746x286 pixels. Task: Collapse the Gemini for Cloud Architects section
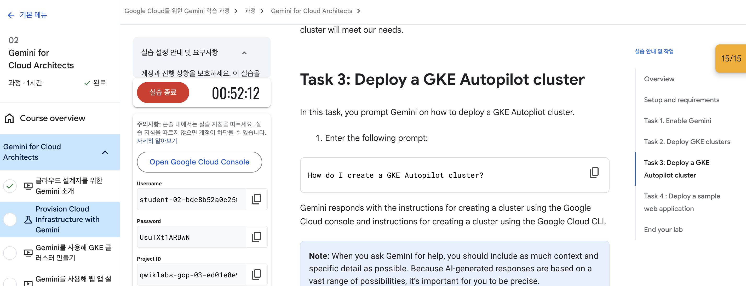[105, 152]
